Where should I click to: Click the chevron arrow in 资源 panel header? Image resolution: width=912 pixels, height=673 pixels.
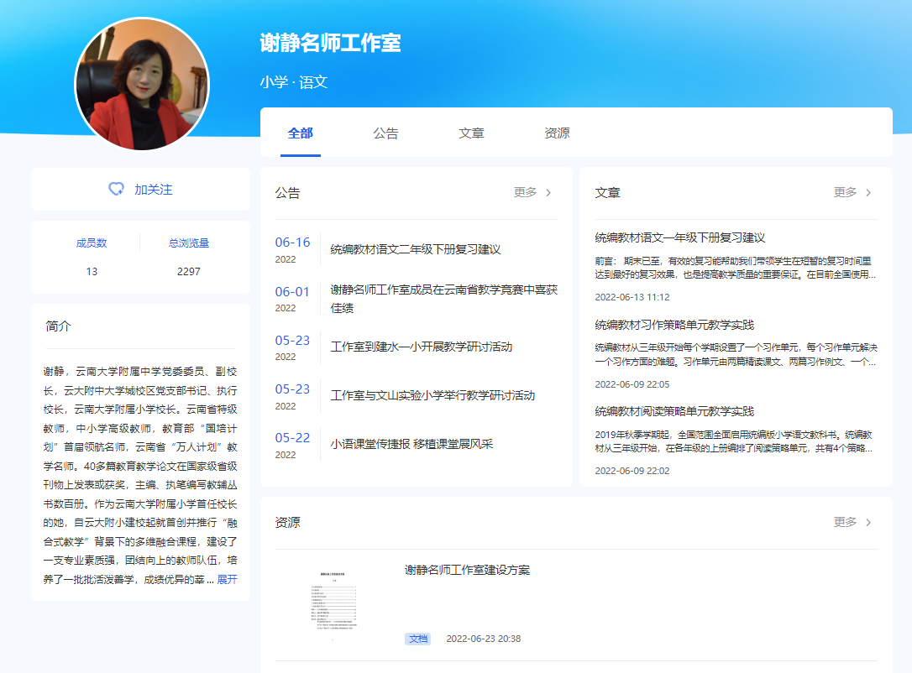pos(868,522)
